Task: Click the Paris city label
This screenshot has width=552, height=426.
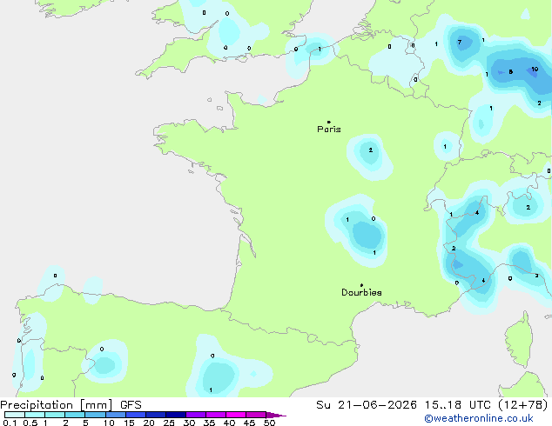Action: [329, 130]
